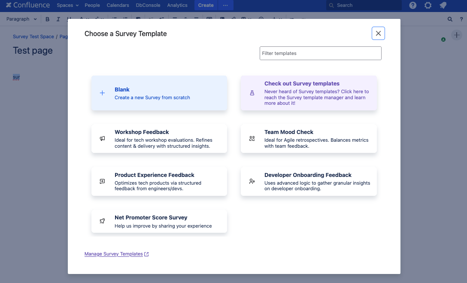Click the user icon for Developer Onboarding Feedback

pos(252,181)
